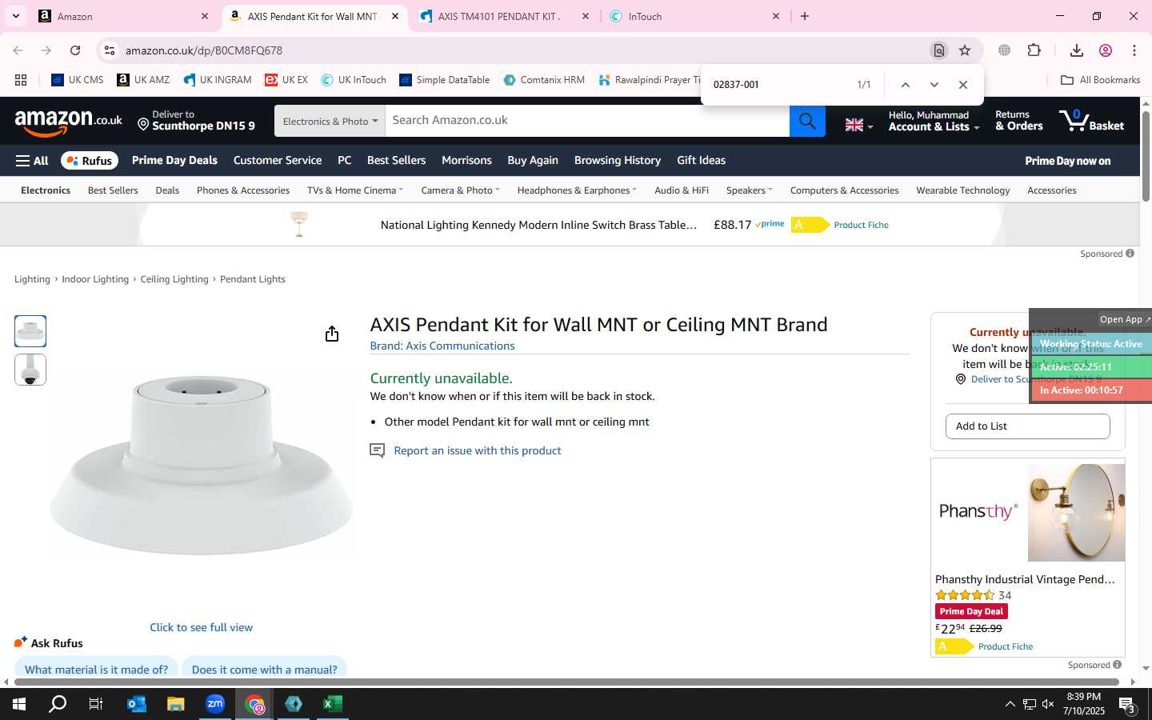Image resolution: width=1152 pixels, height=720 pixels.
Task: Click the Google Lens search icon in address bar
Action: (939, 50)
